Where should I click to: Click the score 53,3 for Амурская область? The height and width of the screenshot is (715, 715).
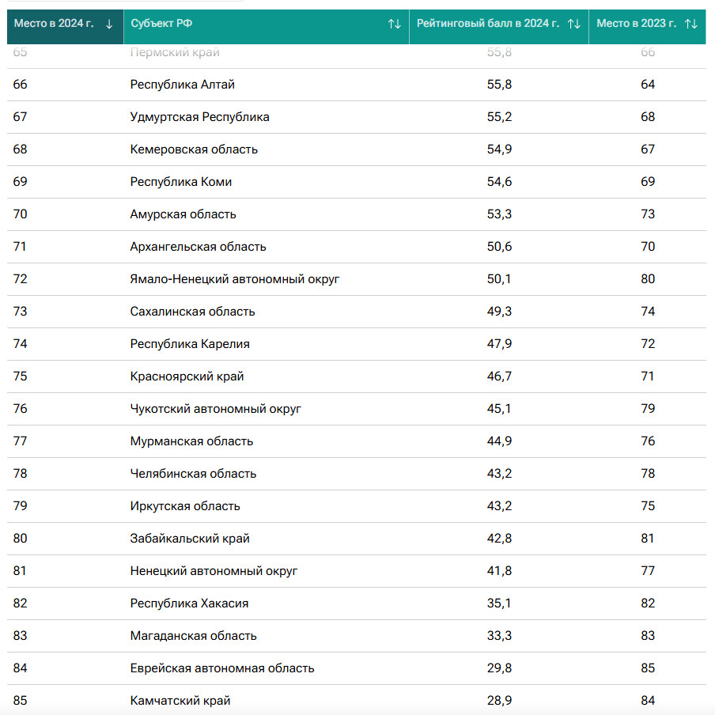[x=499, y=214]
